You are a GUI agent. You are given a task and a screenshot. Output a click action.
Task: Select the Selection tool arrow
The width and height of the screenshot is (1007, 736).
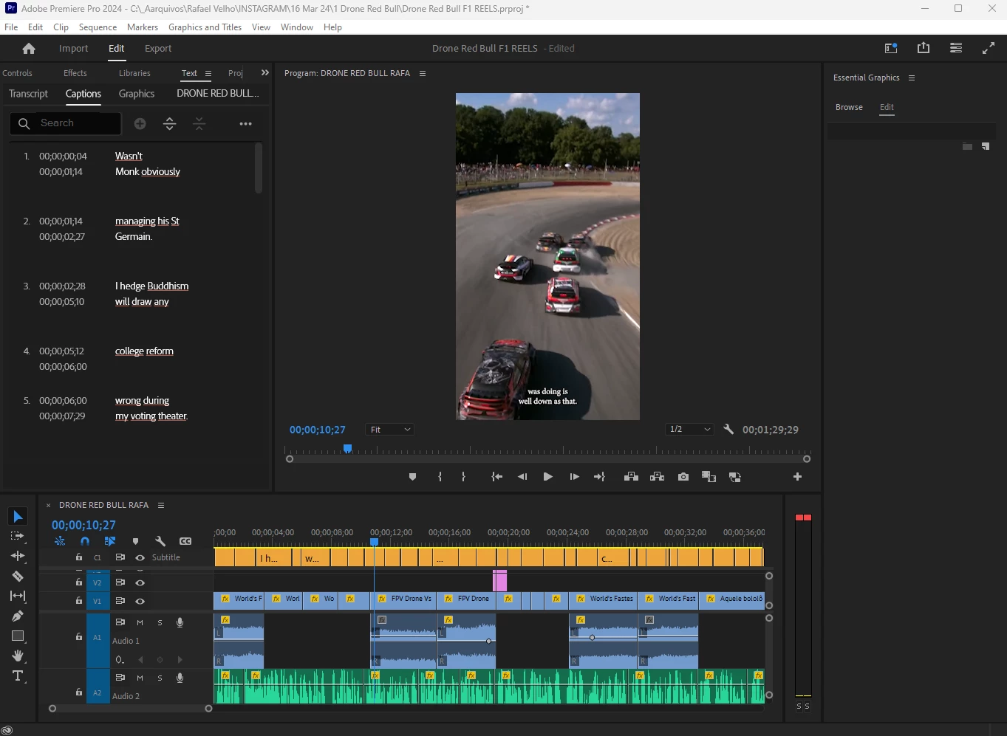18,517
